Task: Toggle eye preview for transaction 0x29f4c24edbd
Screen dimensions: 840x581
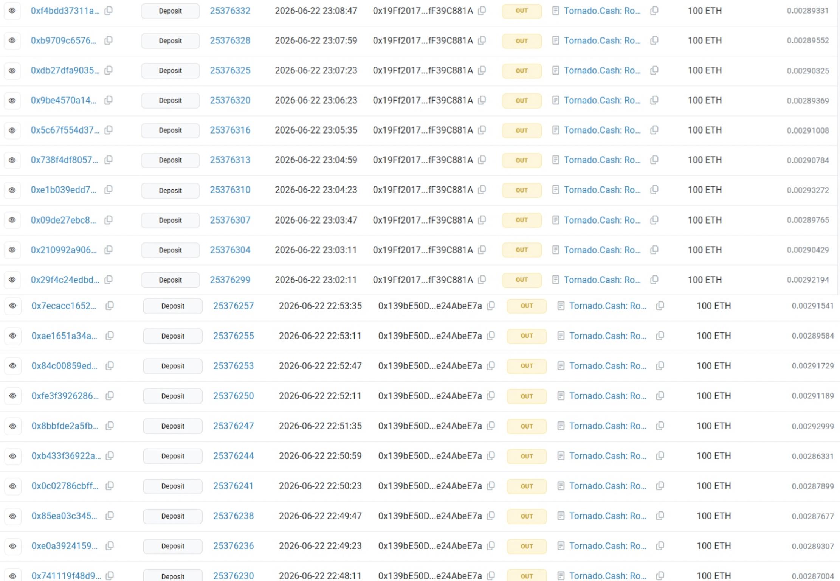Action: tap(12, 280)
